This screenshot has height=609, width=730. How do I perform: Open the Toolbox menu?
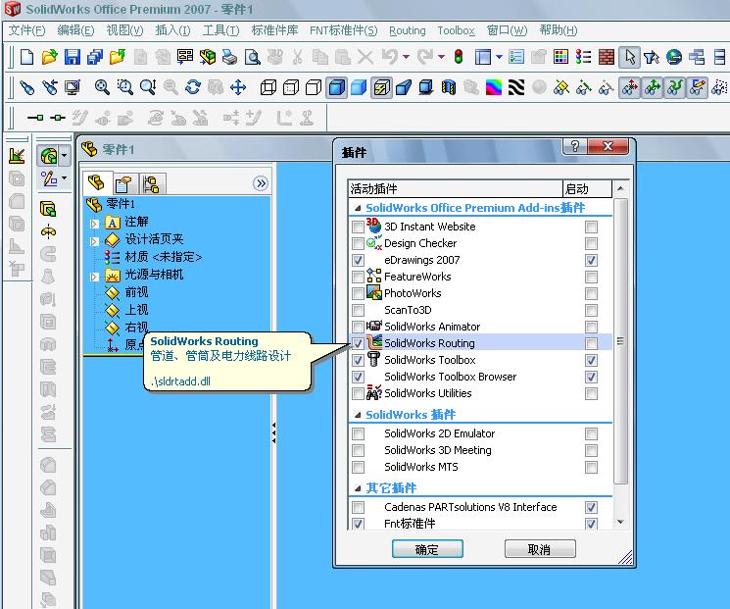point(457,30)
